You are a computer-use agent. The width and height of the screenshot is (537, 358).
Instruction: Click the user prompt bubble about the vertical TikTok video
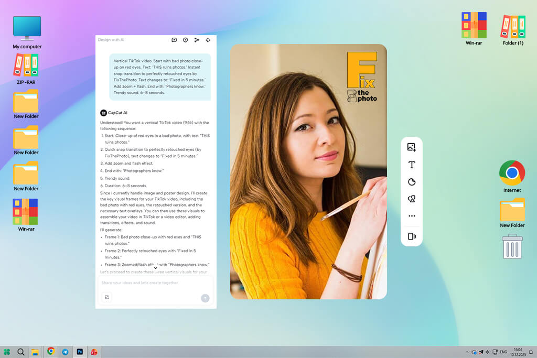tap(160, 77)
